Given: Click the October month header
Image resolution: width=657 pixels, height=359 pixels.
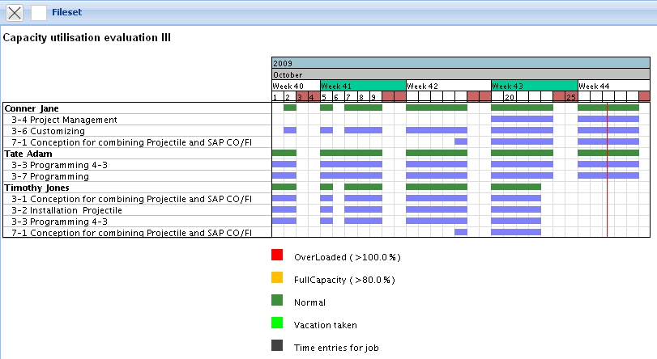Looking at the screenshot, I should (460, 74).
